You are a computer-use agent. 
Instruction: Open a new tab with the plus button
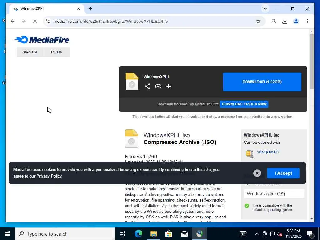pyautogui.click(x=91, y=8)
